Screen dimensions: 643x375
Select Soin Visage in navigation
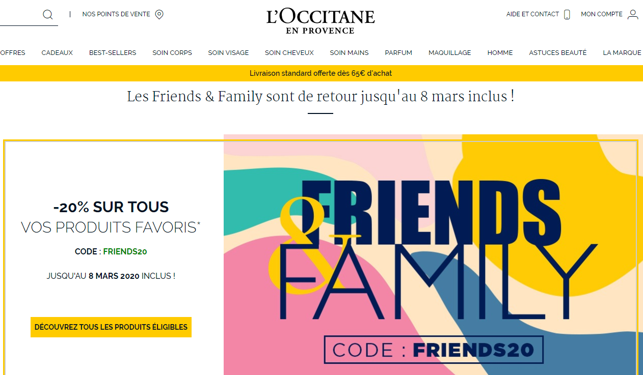(228, 52)
